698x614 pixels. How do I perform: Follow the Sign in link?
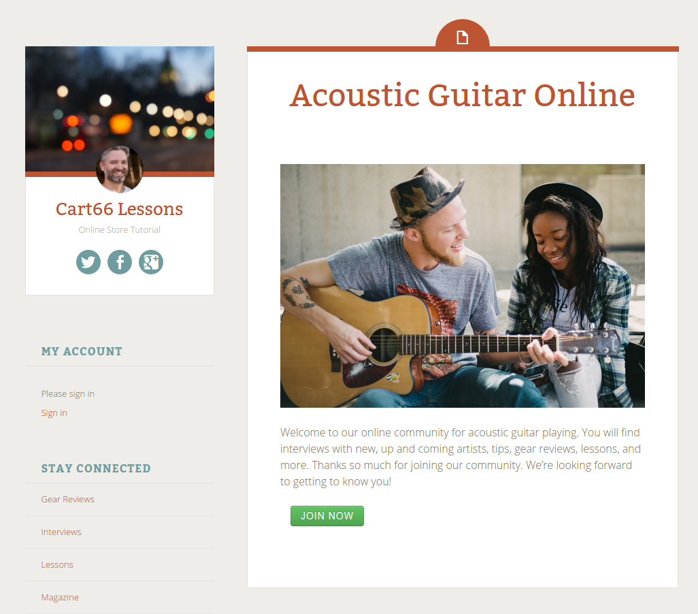pyautogui.click(x=54, y=413)
